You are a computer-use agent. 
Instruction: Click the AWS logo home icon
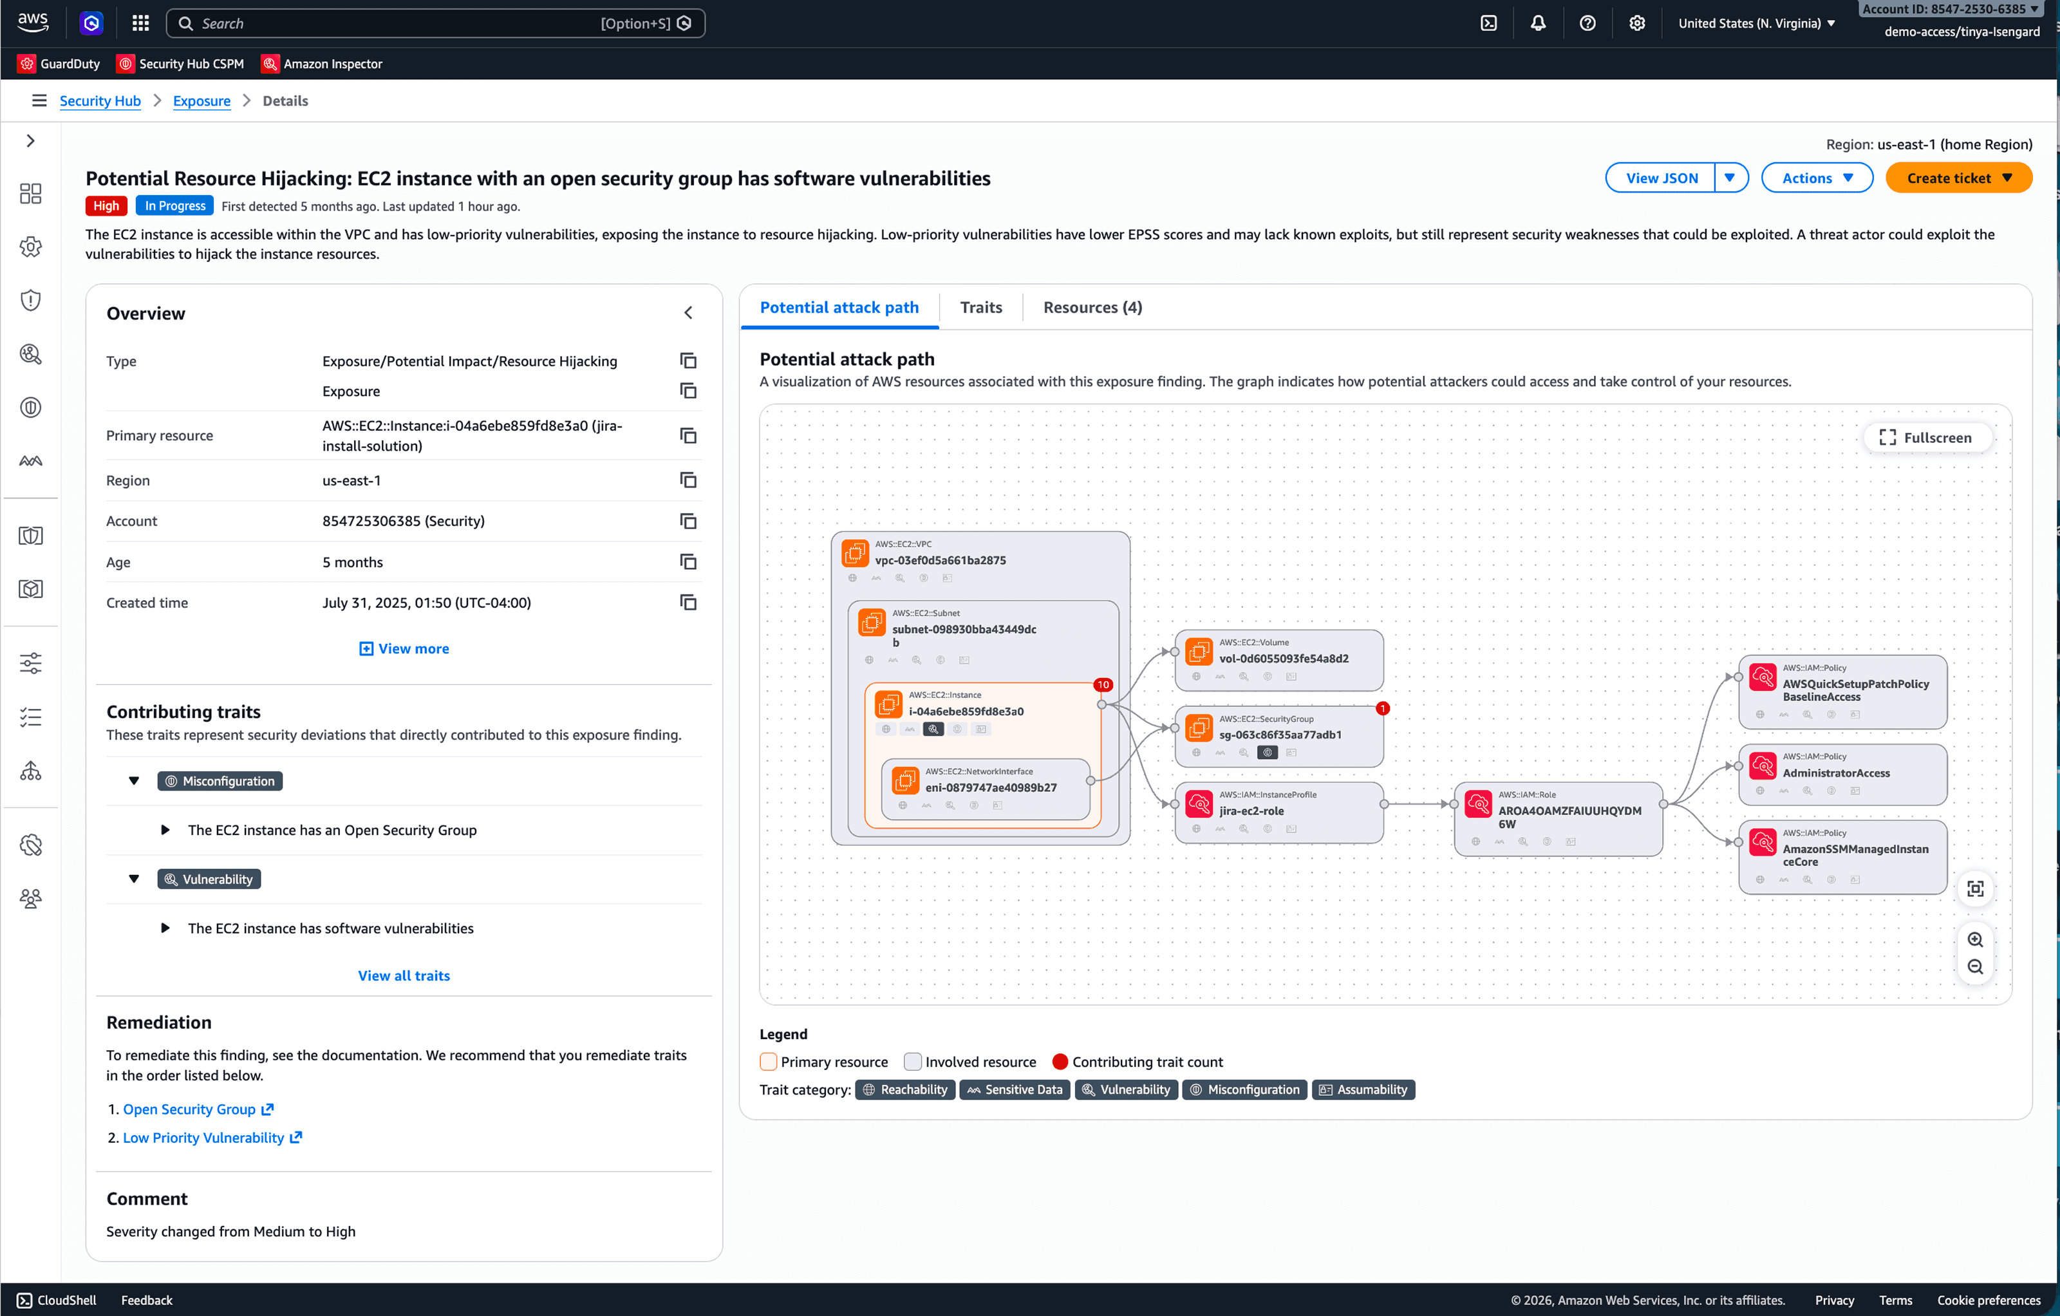point(33,23)
